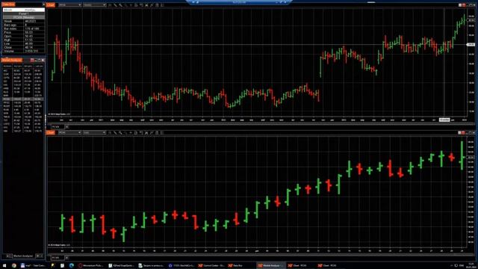Open Microsoft Edge from taskbar
478x269 pixels.
click(72, 266)
